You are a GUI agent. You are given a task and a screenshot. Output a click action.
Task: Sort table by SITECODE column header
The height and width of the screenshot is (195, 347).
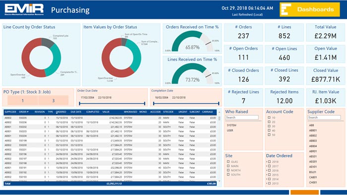point(168,112)
